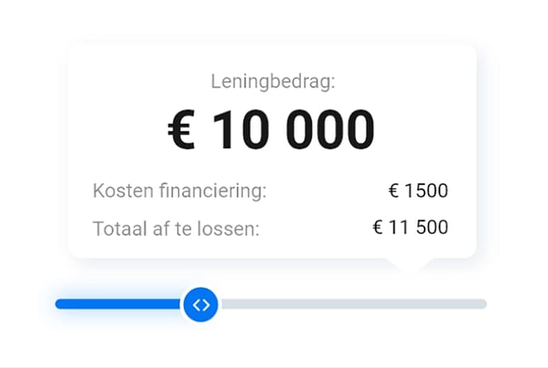
Task: Click the € 1500 financing cost value
Action: pyautogui.click(x=418, y=191)
